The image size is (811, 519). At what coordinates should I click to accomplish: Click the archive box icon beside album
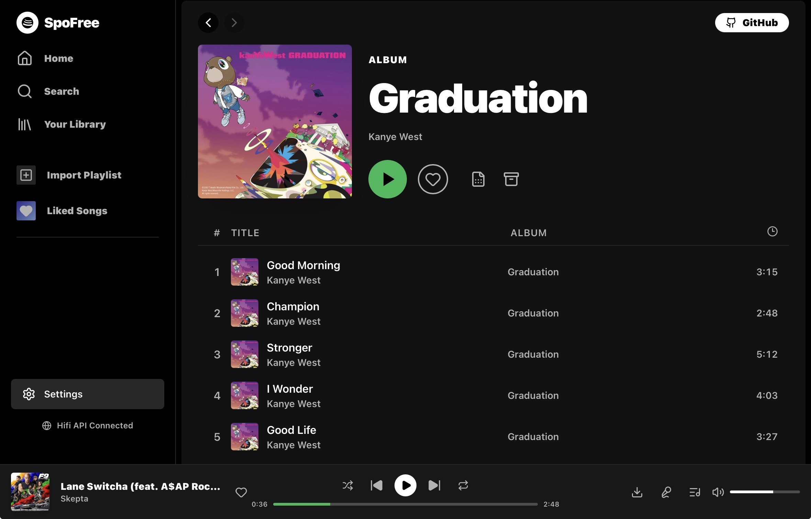(511, 179)
